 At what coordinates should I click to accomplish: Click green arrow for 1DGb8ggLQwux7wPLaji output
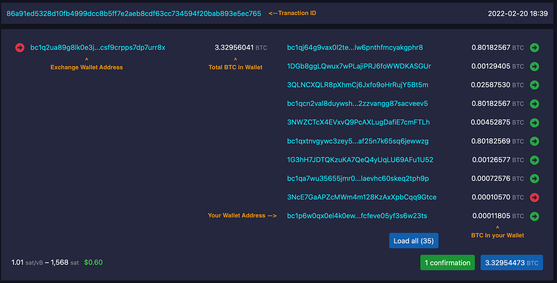coord(534,66)
